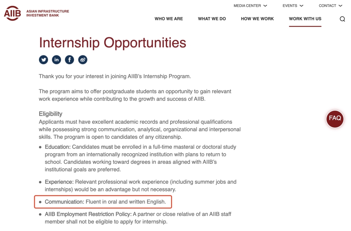Click Asian Infrastructure Investment Bank text
This screenshot has width=351, height=231.
(48, 13)
